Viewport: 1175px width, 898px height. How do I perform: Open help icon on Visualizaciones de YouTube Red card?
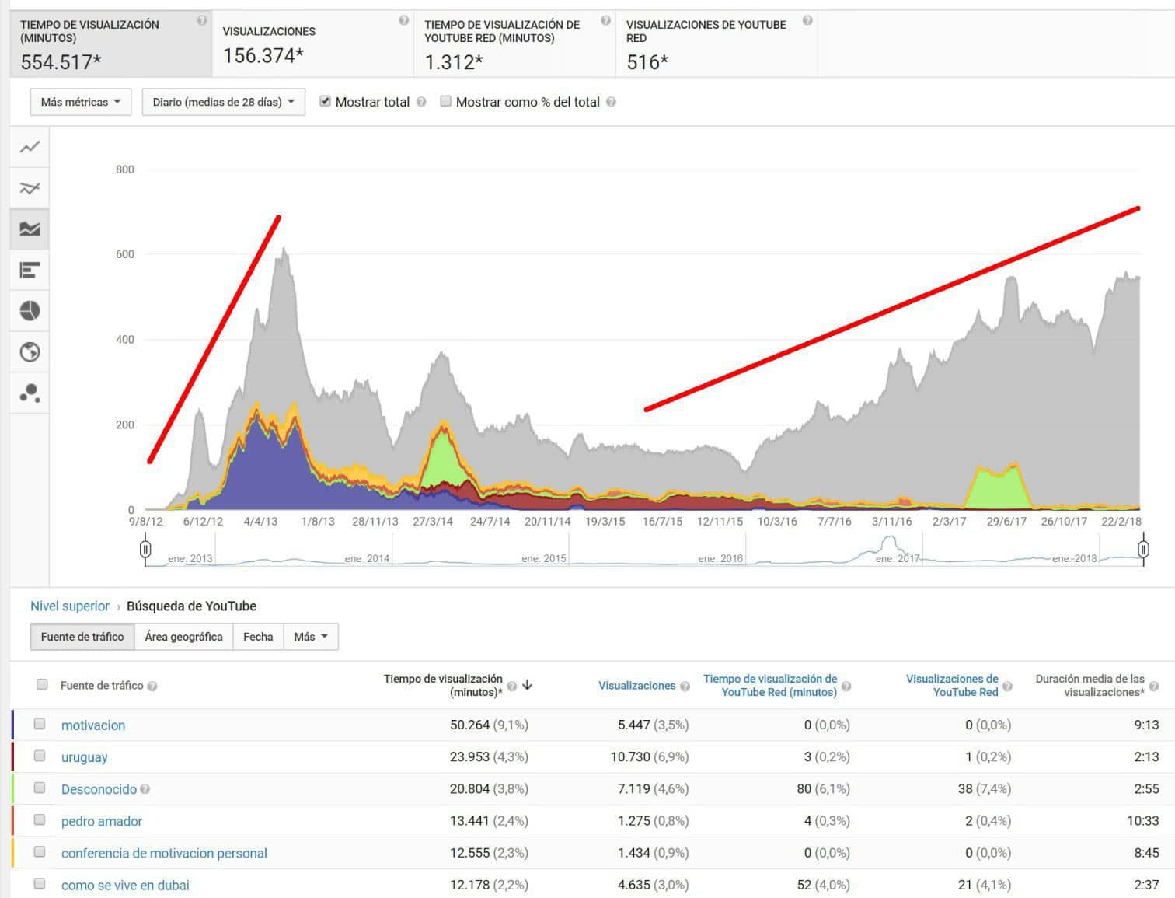click(807, 21)
